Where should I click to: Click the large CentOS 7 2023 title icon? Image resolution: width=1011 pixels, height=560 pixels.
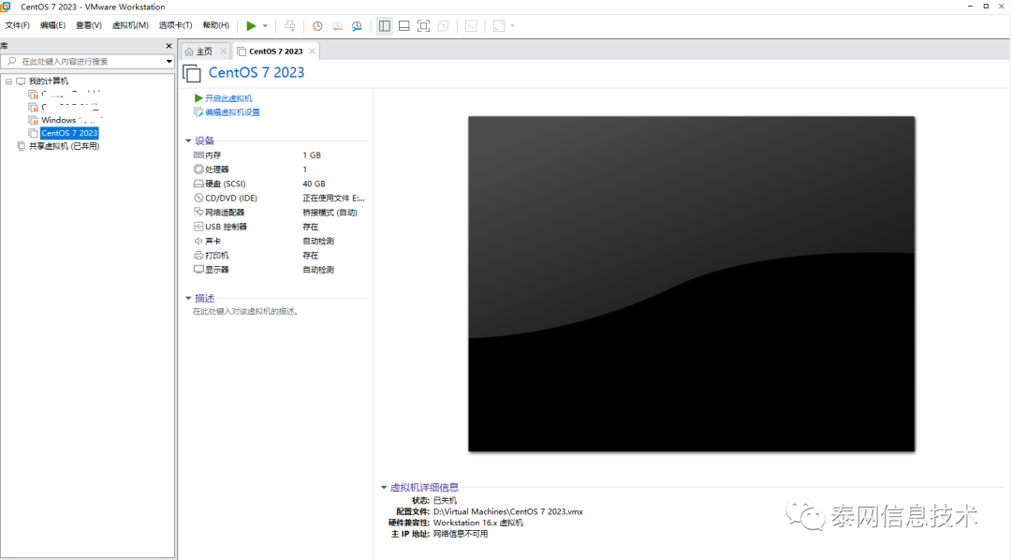192,74
